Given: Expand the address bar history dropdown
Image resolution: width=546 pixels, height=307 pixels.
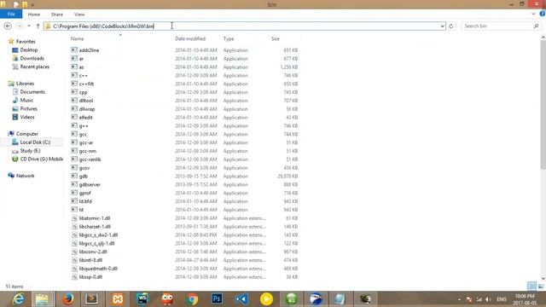Looking at the screenshot, I should pyautogui.click(x=442, y=26).
